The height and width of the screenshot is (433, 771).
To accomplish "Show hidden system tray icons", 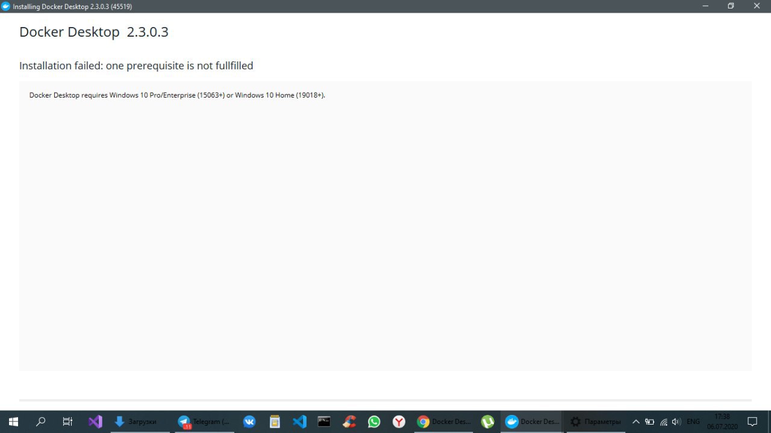I will [635, 422].
